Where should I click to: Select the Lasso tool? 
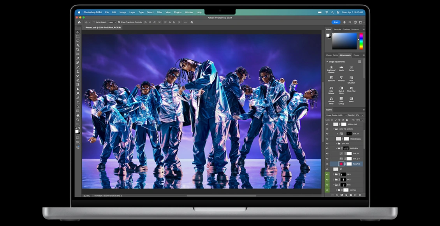tap(78, 41)
